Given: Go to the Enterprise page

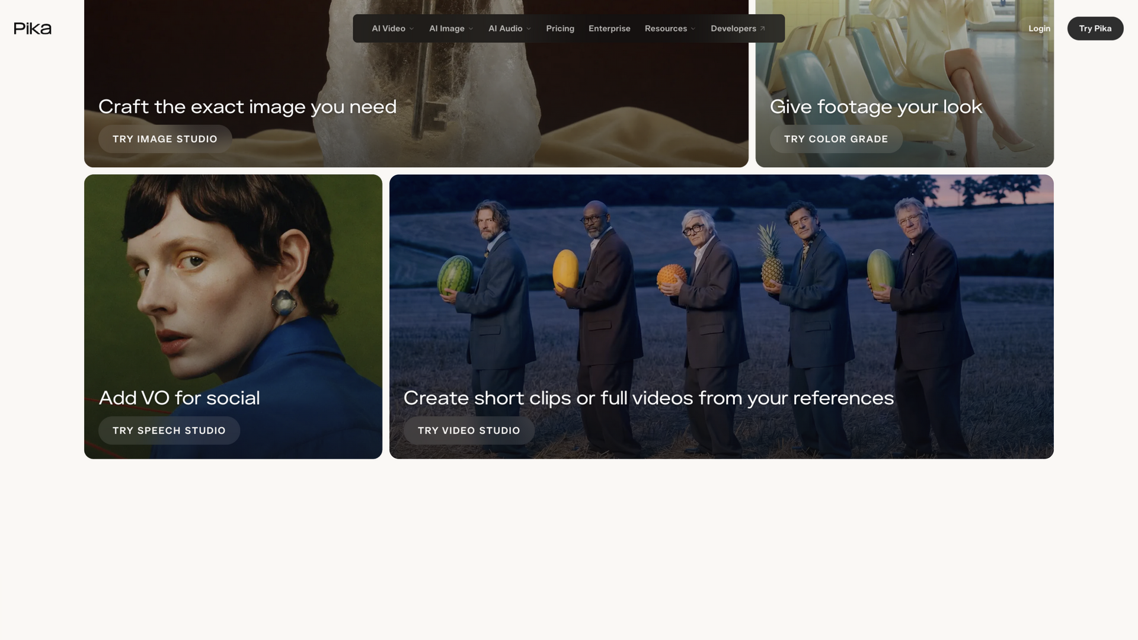Looking at the screenshot, I should [x=609, y=28].
